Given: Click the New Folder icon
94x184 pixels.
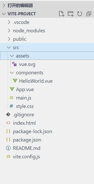Looking at the screenshot, I should 71,14.
